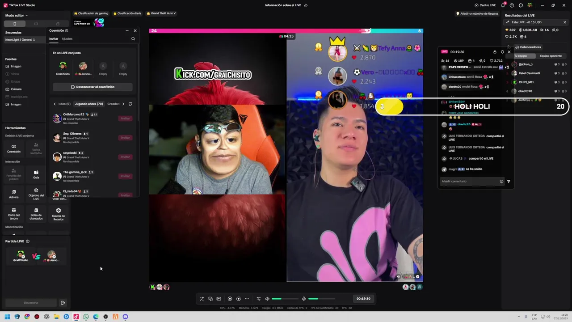
Task: Select the Equipo oponente tab
Action: tap(551, 56)
